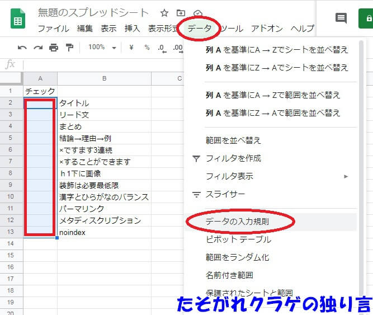The image size is (373, 315).
Task: Click the cloud save status icon
Action: (198, 13)
